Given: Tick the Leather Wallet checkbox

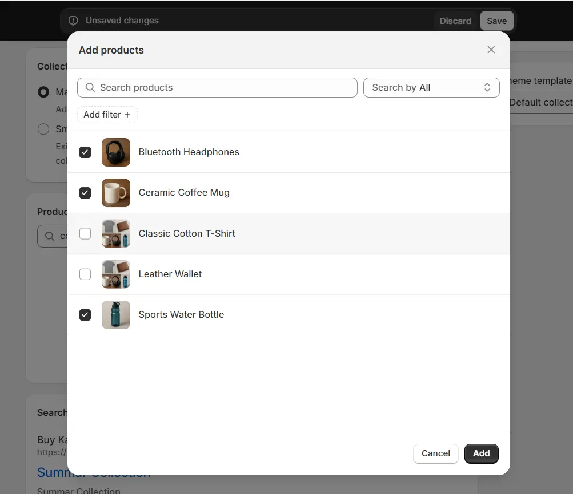Looking at the screenshot, I should click(x=85, y=274).
